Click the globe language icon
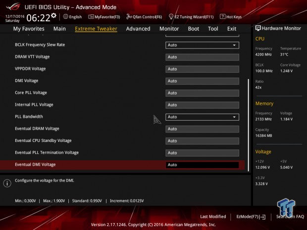This screenshot has height=230, width=307. (65, 17)
